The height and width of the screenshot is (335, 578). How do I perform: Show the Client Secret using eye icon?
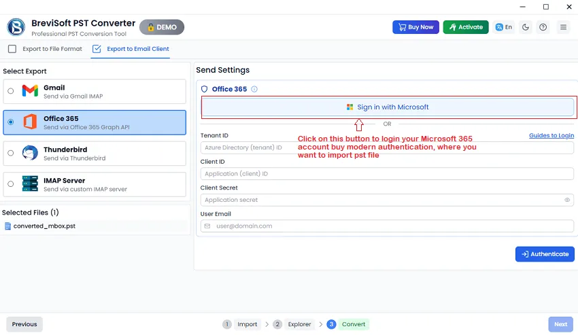point(567,200)
